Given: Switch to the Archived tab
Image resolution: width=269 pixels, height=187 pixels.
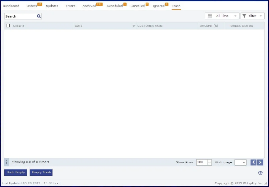Looking at the screenshot, I should (89, 6).
